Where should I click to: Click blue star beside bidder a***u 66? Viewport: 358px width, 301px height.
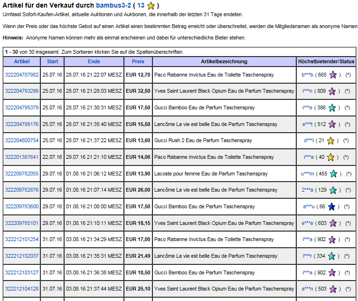pyautogui.click(x=331, y=207)
